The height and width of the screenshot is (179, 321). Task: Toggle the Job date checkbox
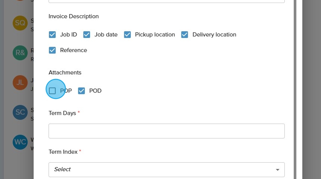click(87, 35)
